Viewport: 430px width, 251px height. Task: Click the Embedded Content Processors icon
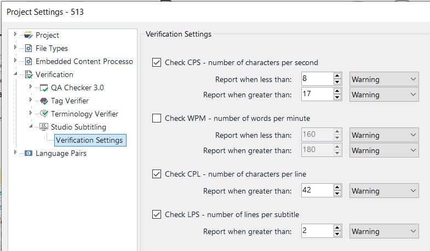click(x=28, y=61)
